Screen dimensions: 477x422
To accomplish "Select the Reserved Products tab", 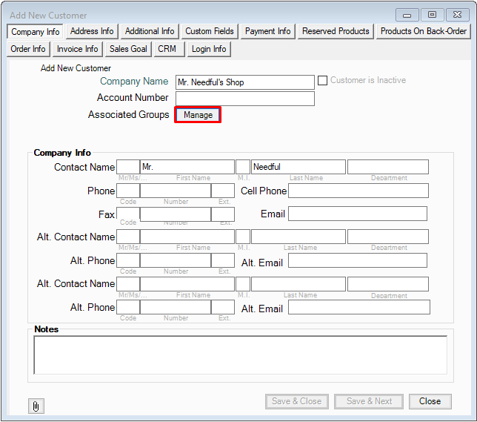I will [x=336, y=31].
